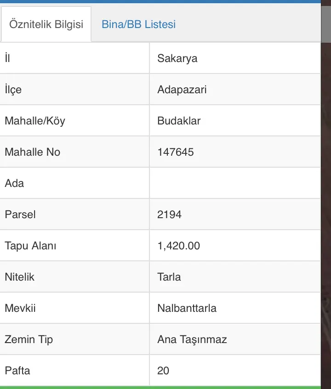Switch to the Bina/BB Listesi tab
Viewport: 331px width, 389px height.
pos(138,24)
